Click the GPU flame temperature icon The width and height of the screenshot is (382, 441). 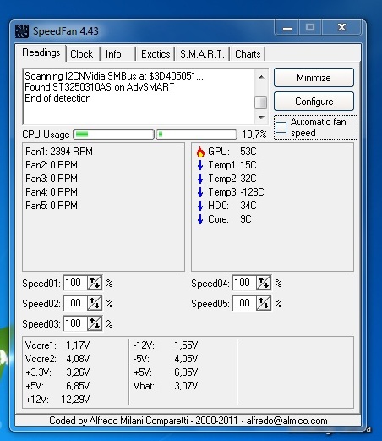pyautogui.click(x=200, y=152)
